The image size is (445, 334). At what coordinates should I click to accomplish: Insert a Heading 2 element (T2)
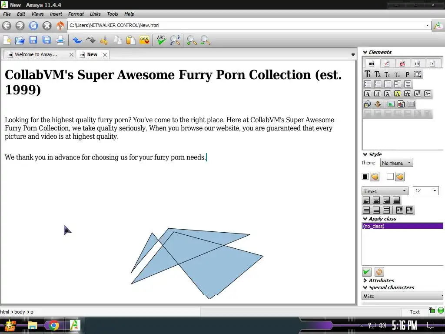(378, 74)
